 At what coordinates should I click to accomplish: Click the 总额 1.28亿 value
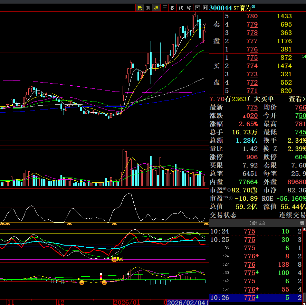(247, 141)
